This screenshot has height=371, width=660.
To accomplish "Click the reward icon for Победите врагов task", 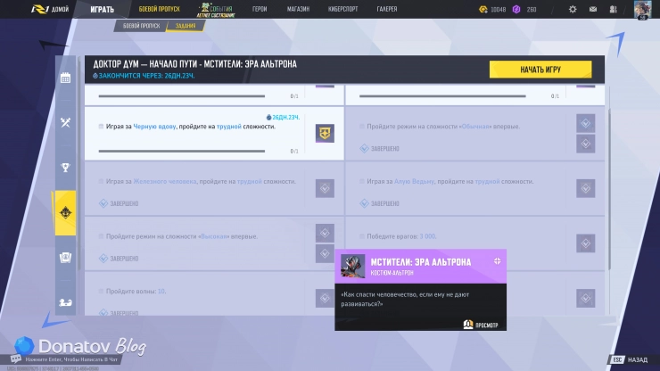I will 585,243.
